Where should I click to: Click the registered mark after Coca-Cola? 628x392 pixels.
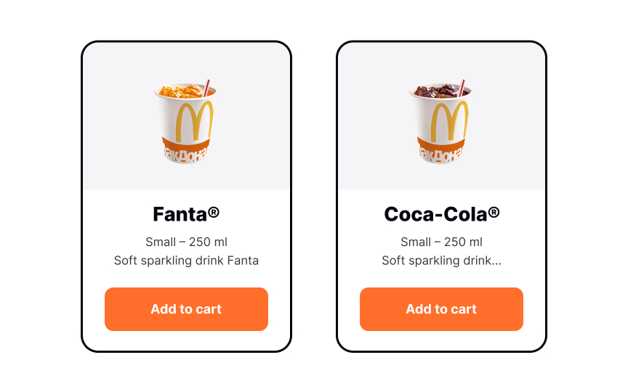[x=494, y=212]
